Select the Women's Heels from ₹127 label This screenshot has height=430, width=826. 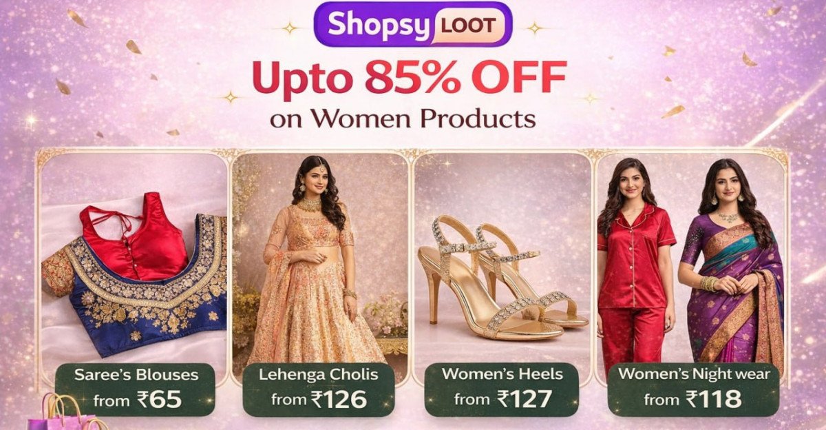[502, 389]
